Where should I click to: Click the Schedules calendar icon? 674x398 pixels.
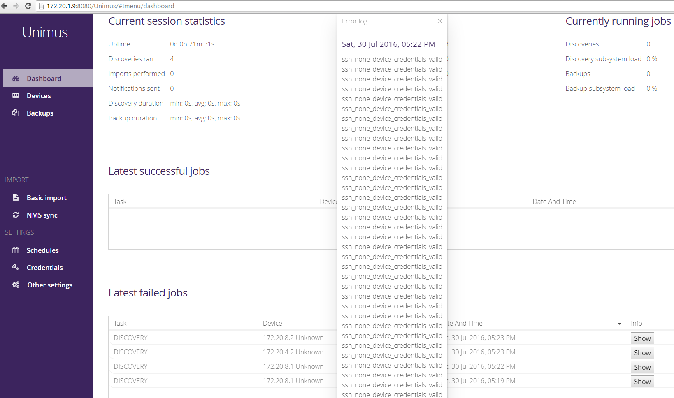(16, 250)
